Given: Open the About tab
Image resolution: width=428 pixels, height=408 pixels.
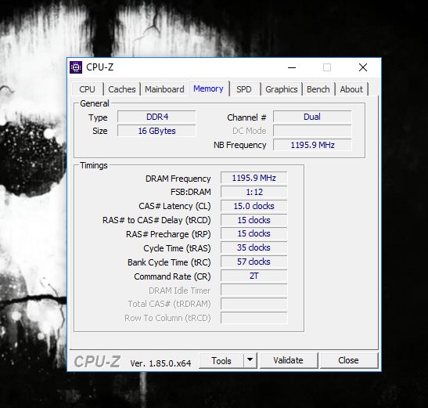Looking at the screenshot, I should pos(351,89).
